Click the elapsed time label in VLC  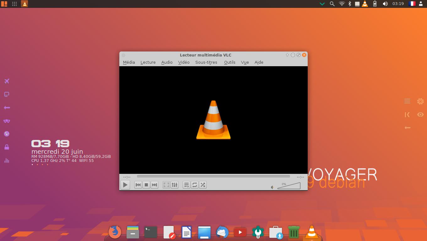(127, 177)
